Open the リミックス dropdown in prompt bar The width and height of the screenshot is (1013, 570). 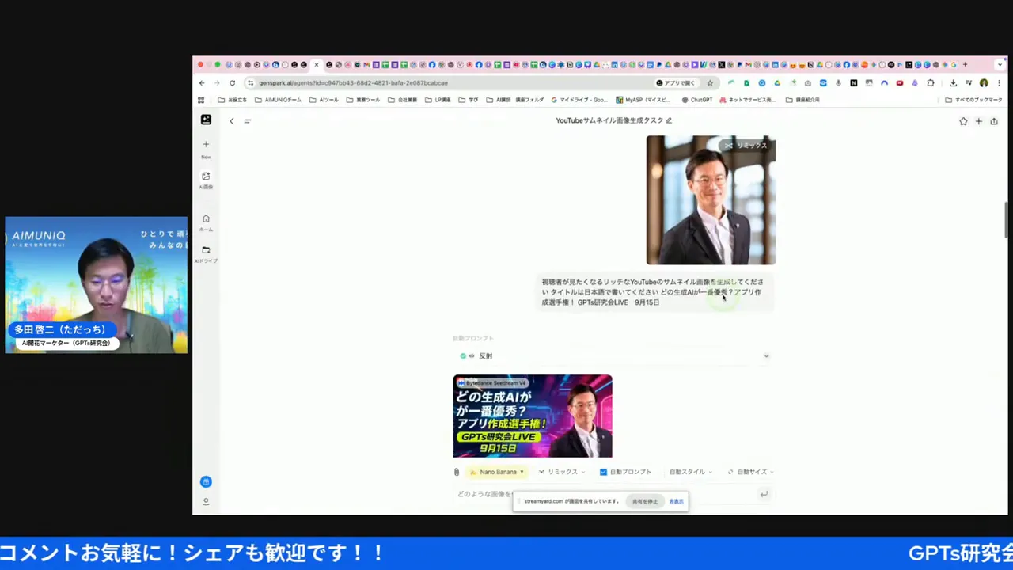coord(562,472)
